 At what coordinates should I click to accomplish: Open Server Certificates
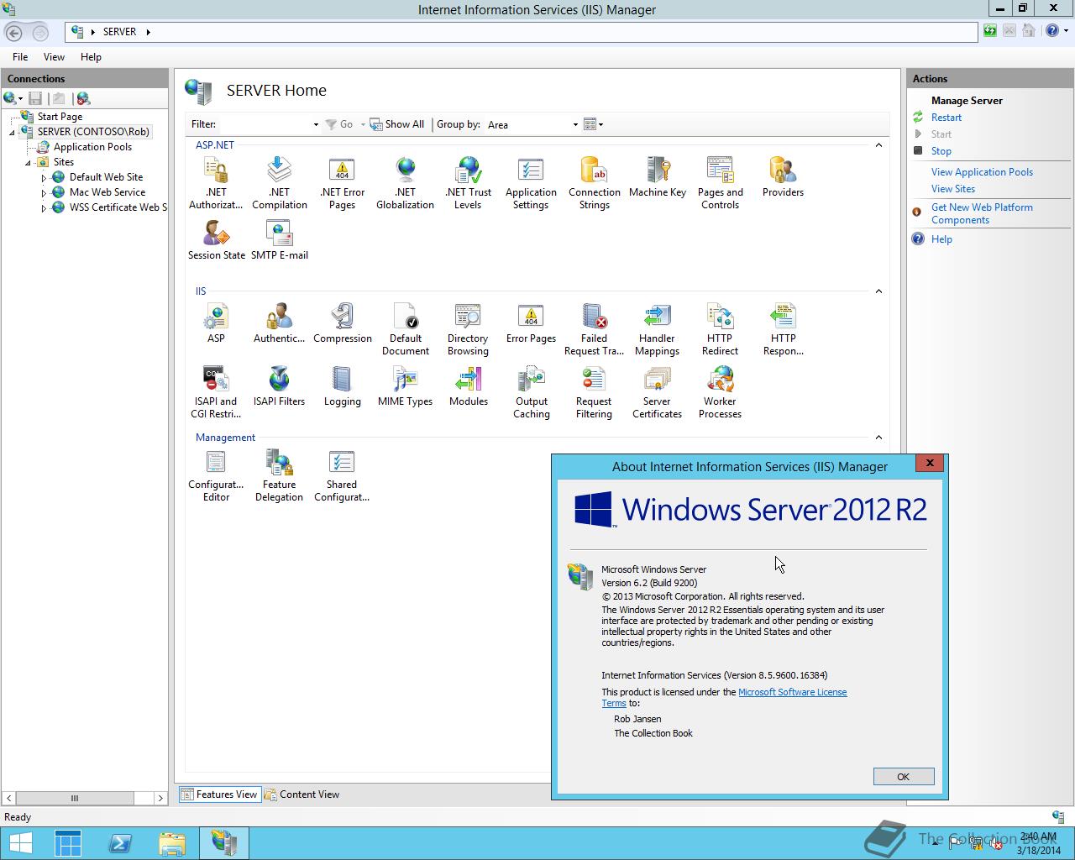coord(657,392)
